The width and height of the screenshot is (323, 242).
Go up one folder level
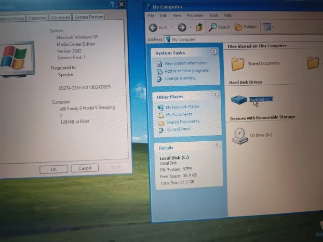(199, 27)
